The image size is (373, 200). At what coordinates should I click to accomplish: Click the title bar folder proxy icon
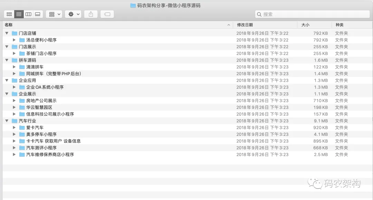133,6
